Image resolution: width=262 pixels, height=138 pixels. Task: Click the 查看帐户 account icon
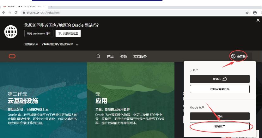tap(233, 57)
